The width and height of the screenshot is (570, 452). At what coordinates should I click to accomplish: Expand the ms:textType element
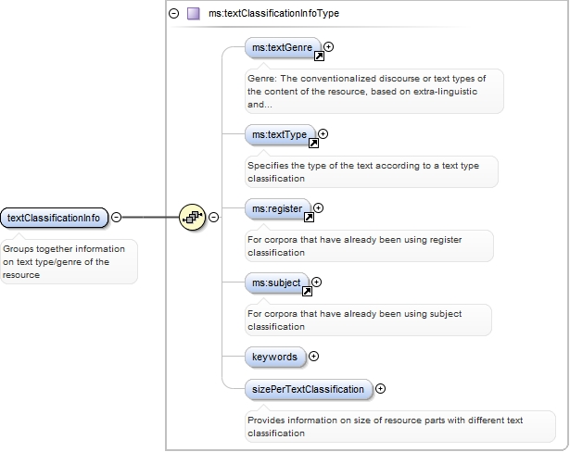click(x=323, y=134)
